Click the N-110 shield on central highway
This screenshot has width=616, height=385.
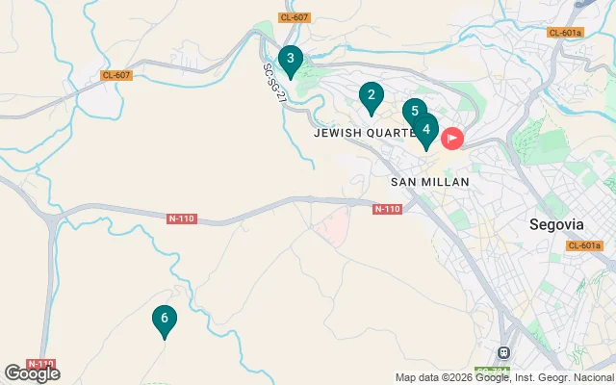[x=182, y=218]
